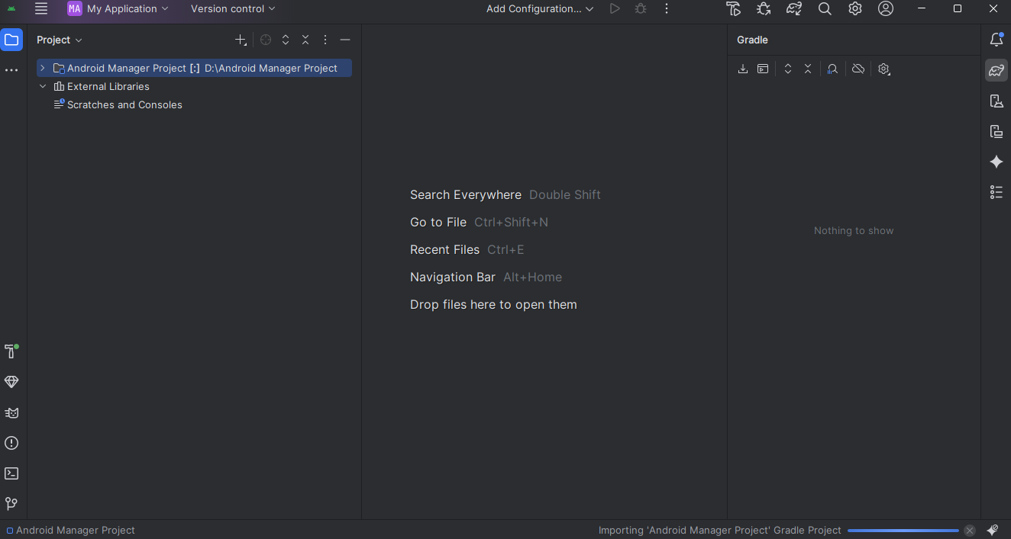Open the Version control menu
This screenshot has width=1011, height=539.
pyautogui.click(x=233, y=9)
